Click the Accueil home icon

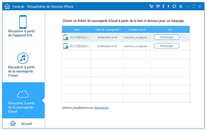[x=13, y=123]
